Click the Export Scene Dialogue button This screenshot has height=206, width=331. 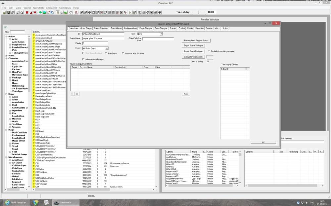point(193,45)
